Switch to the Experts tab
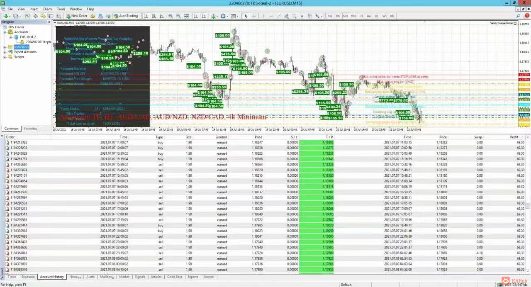This screenshot has height=287, width=531. tap(193, 277)
